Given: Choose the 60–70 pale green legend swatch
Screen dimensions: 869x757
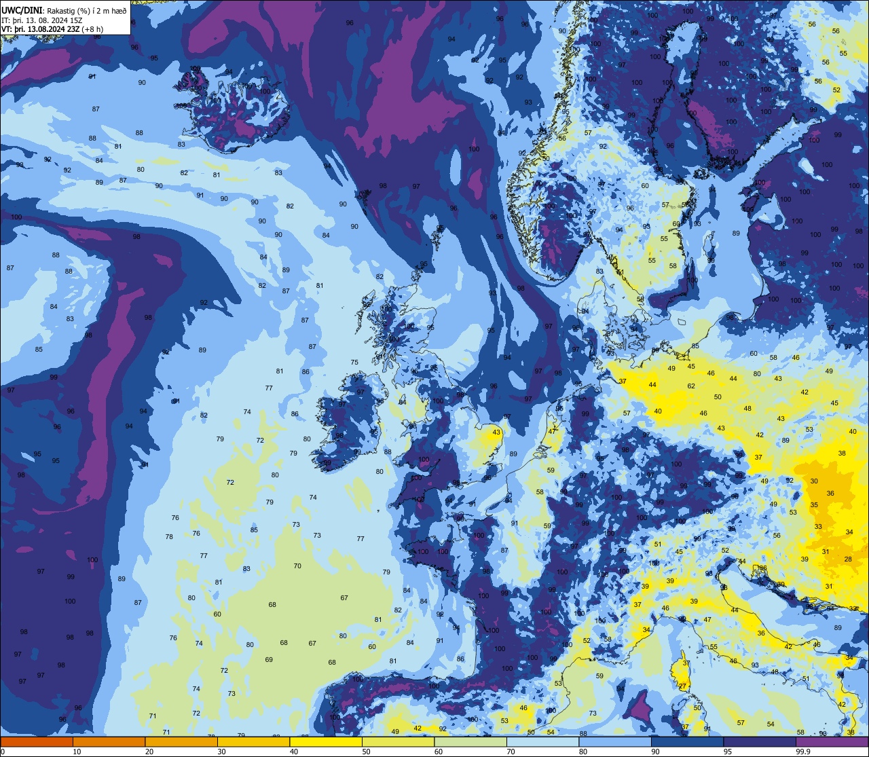Looking at the screenshot, I should click(x=470, y=741).
